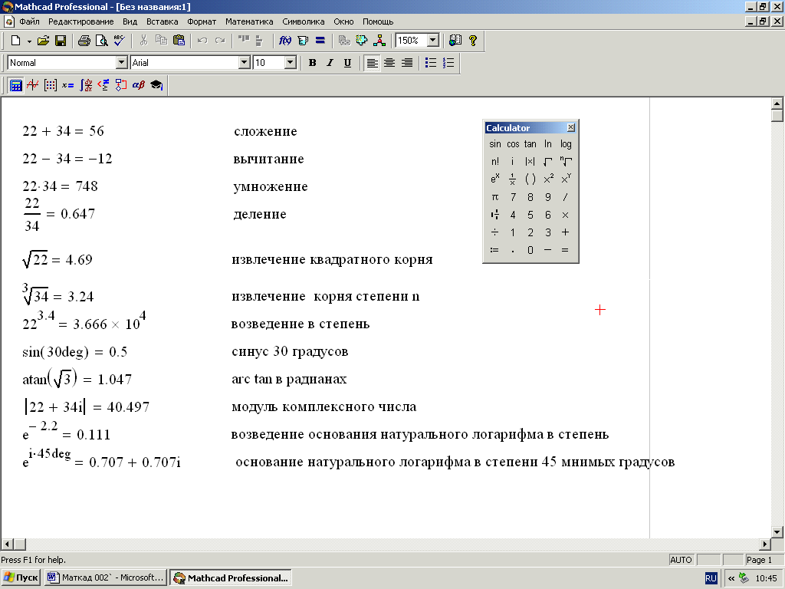Open the Graph toolbar palette
The height and width of the screenshot is (589, 785).
point(33,85)
